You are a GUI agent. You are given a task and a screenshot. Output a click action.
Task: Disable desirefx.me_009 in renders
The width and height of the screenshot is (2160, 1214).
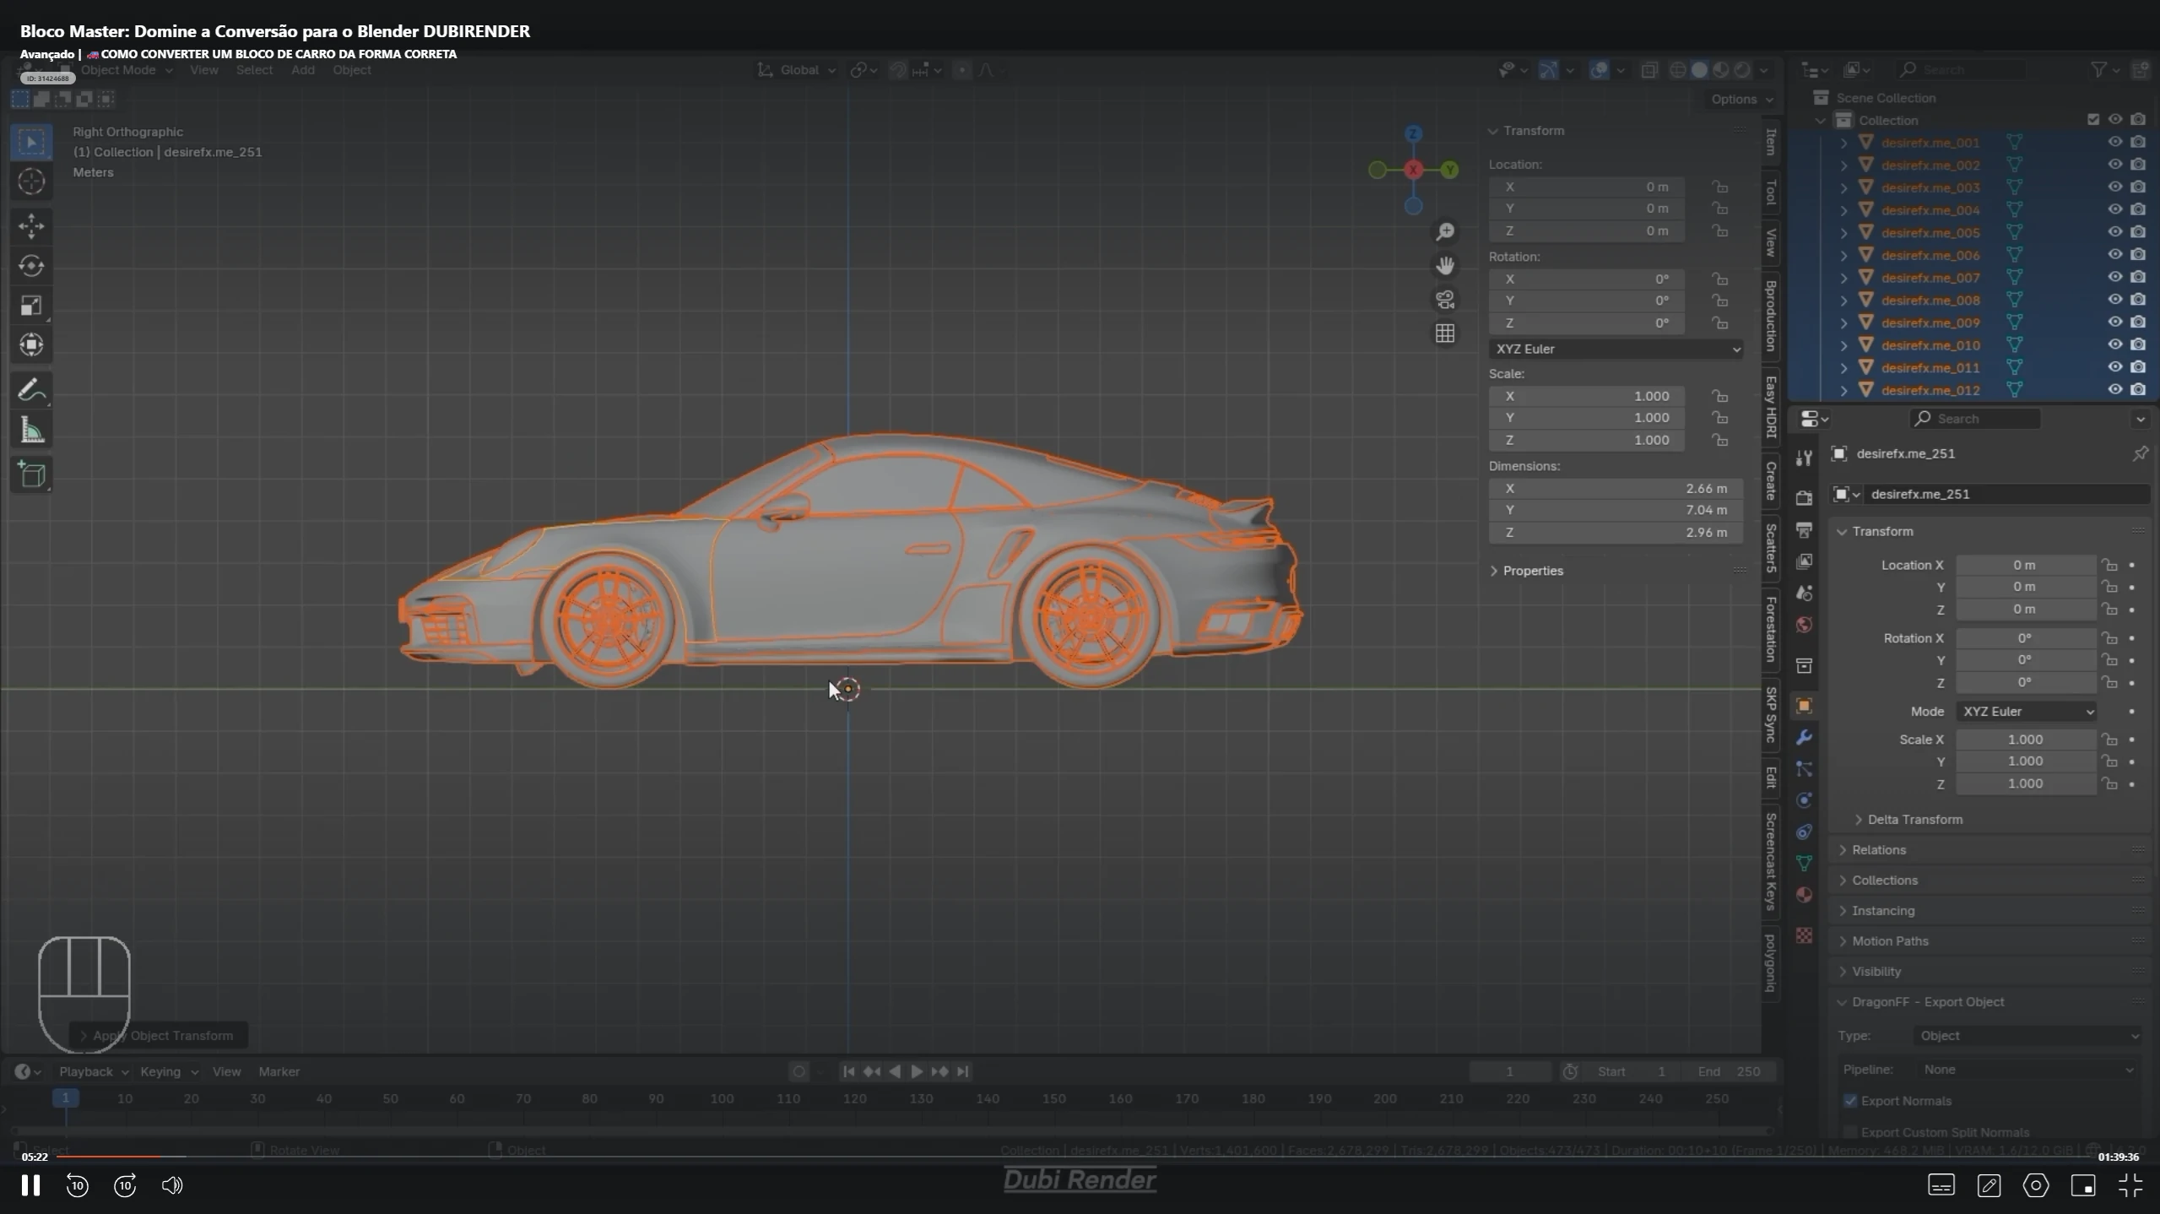2138,322
